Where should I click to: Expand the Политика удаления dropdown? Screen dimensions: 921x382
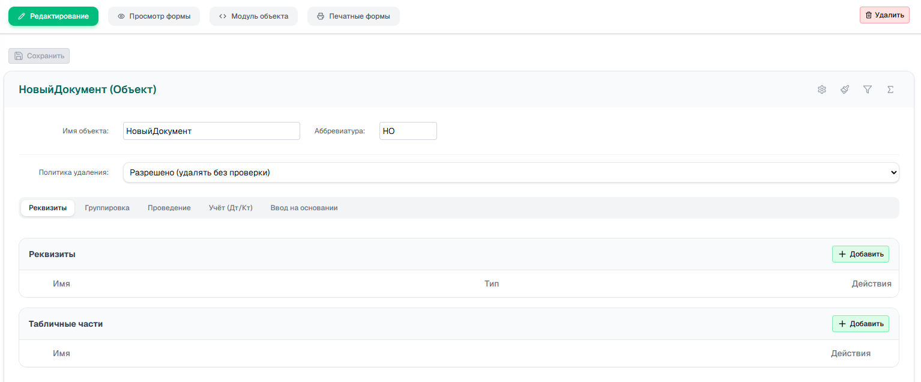click(511, 172)
